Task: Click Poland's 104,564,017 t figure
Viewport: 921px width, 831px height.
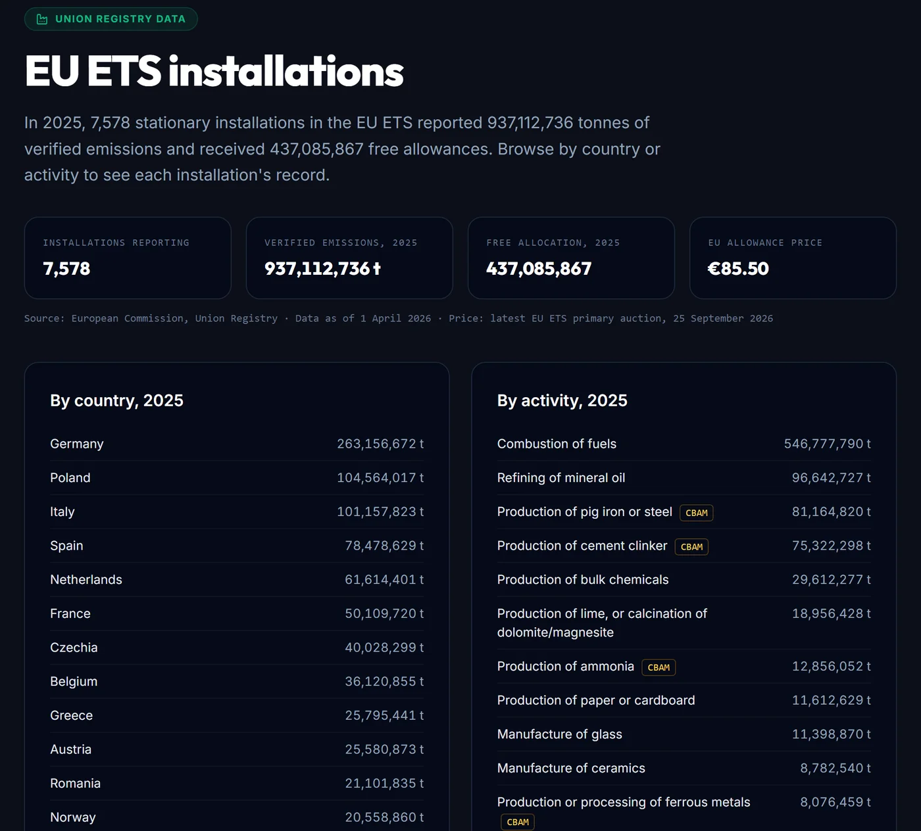Action: tap(380, 478)
